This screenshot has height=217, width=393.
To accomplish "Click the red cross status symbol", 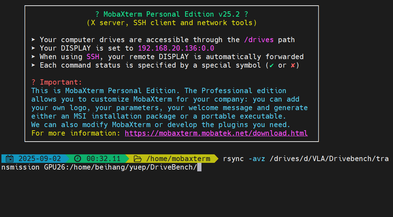I will (293, 65).
